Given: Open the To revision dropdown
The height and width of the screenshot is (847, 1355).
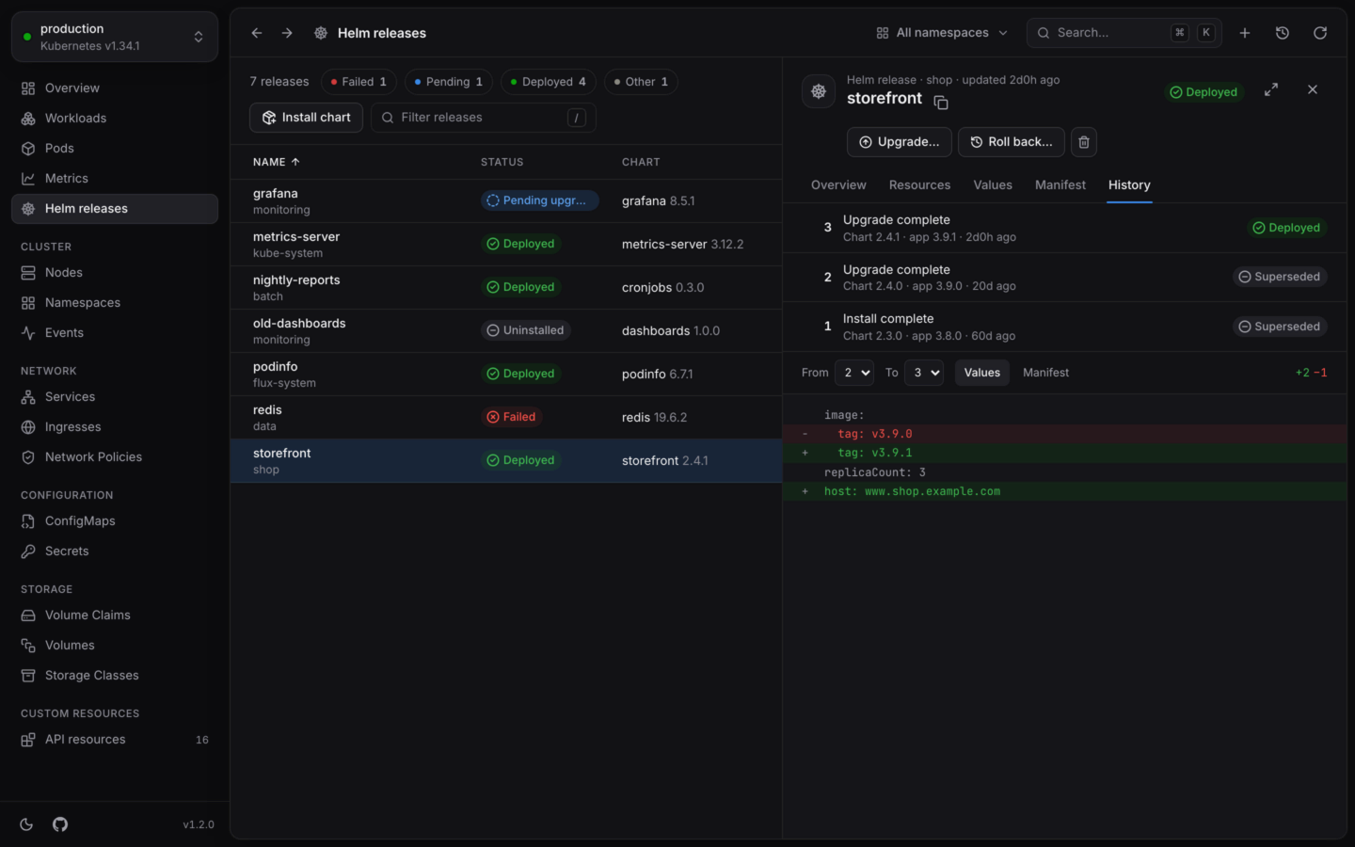Looking at the screenshot, I should 924,373.
